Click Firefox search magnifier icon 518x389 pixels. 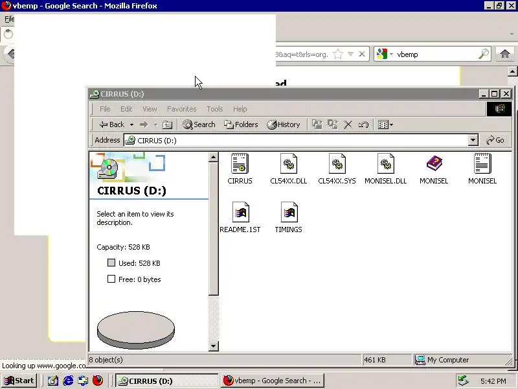483,54
